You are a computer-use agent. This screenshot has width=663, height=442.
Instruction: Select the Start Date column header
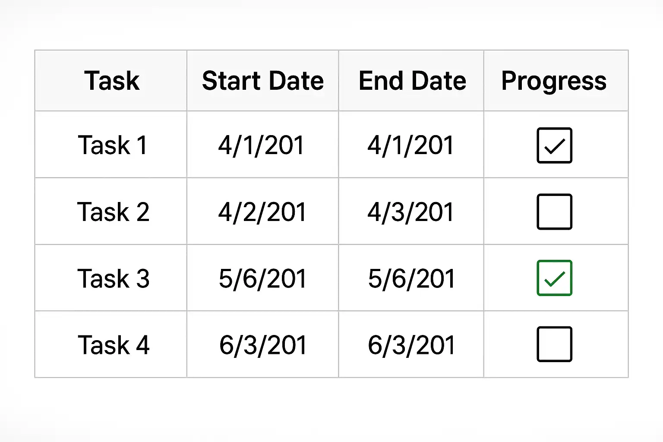point(263,81)
